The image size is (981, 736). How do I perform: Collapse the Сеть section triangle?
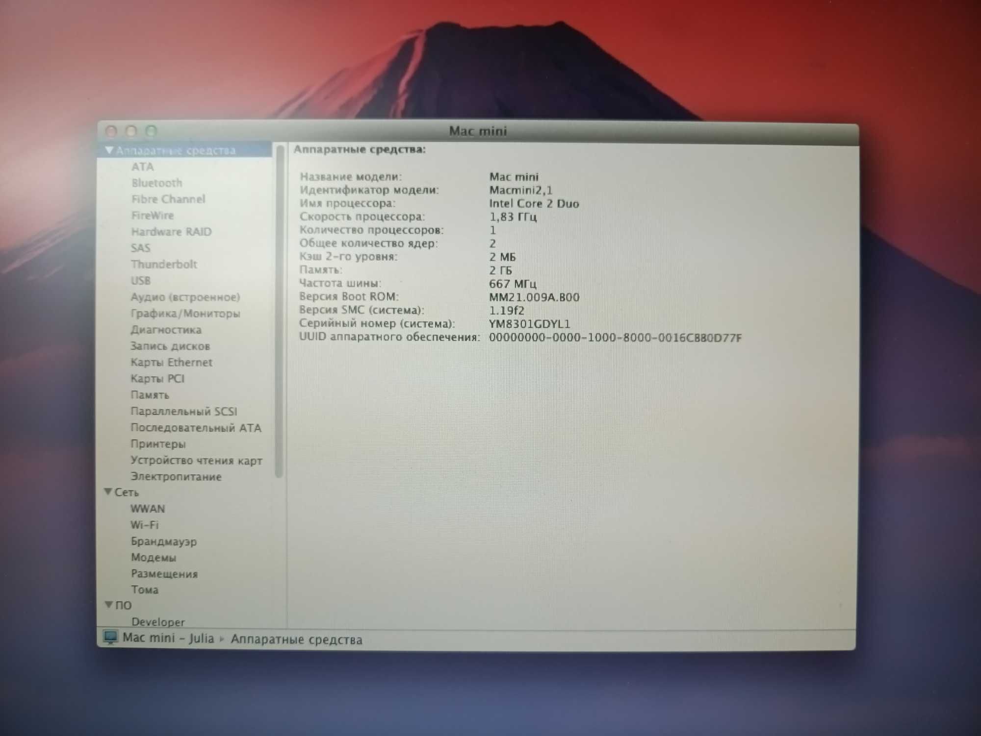click(x=108, y=491)
